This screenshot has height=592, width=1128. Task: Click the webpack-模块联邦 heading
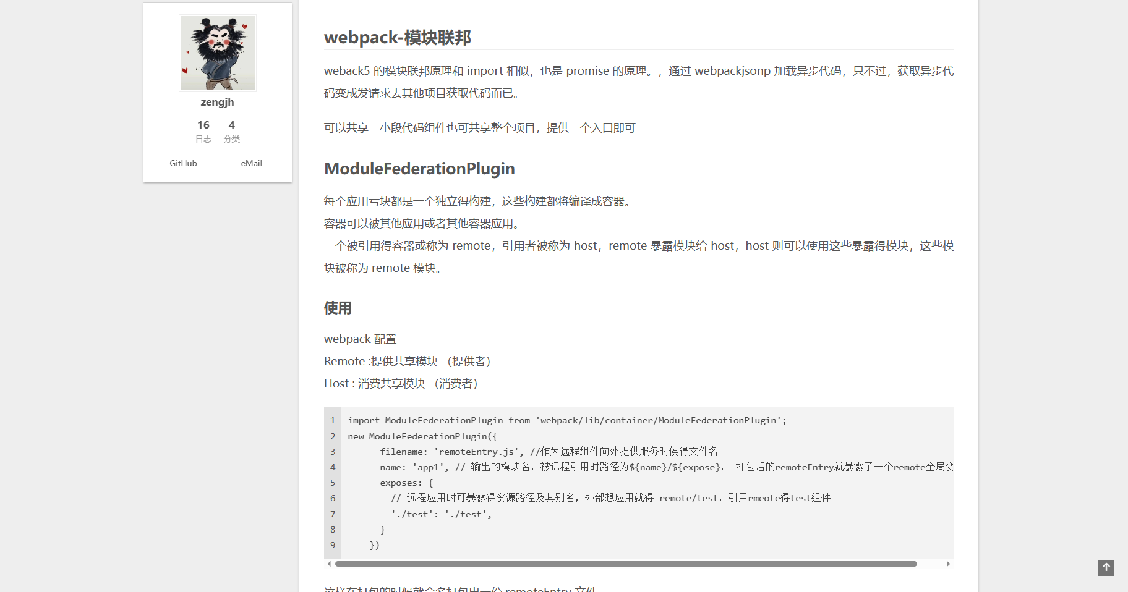(x=398, y=38)
